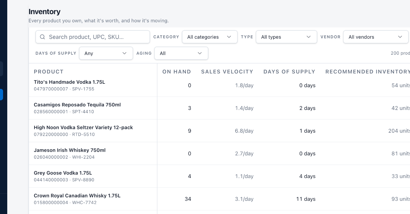The width and height of the screenshot is (410, 214).
Task: Click On Hand value 9 for High Noon
Action: coord(189,131)
